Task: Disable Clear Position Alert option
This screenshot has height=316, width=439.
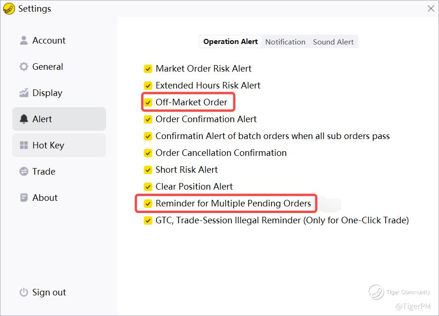Action: pyautogui.click(x=148, y=187)
